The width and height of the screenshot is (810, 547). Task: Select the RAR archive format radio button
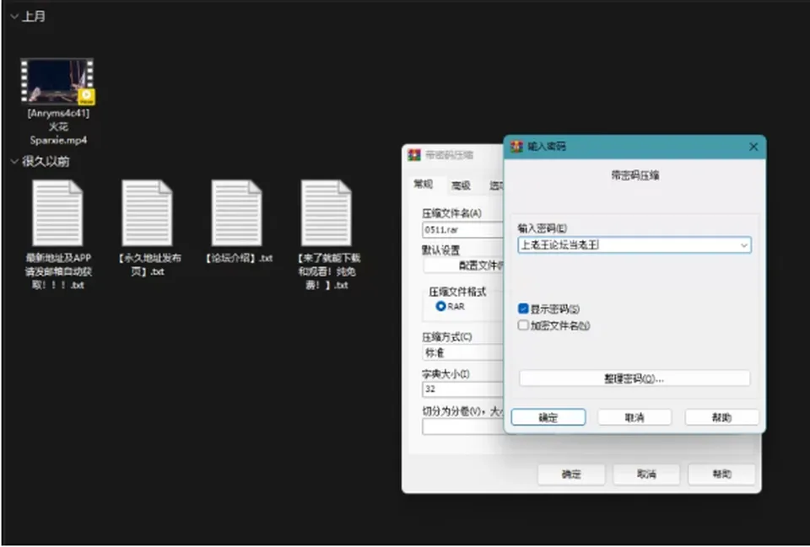[440, 306]
